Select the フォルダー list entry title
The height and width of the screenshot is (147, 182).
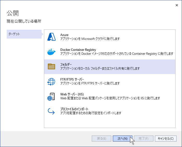pos(66,64)
